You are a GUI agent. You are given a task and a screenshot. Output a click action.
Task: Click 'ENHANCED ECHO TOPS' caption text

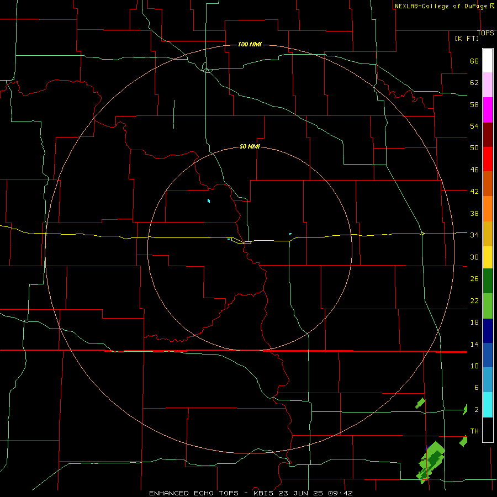point(194,493)
